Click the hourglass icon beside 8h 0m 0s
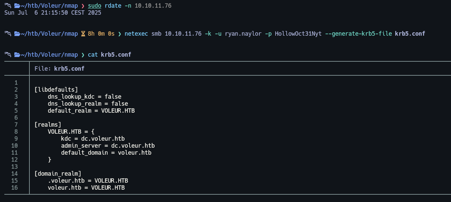The image size is (451, 202). (84, 34)
